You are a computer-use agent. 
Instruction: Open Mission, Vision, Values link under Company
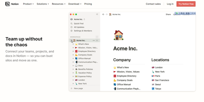click(x=128, y=72)
